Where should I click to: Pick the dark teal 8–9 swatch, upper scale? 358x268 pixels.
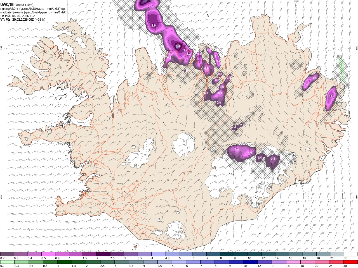(x=227, y=254)
